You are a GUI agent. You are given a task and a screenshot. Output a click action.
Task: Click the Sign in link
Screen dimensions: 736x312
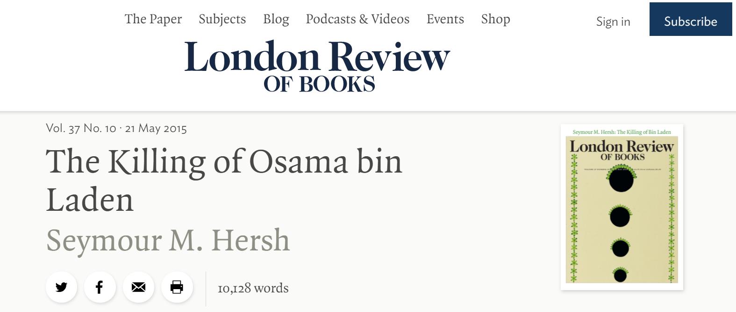613,21
